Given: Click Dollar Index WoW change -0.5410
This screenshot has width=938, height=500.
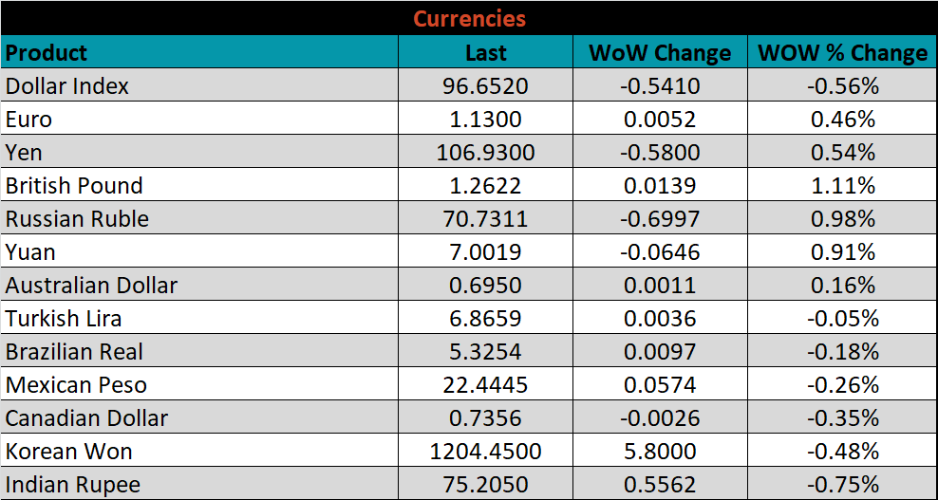Looking at the screenshot, I should point(660,86).
